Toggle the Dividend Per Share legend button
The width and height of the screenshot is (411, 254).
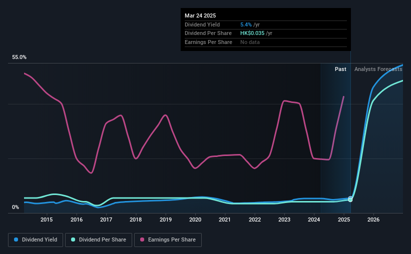99,240
